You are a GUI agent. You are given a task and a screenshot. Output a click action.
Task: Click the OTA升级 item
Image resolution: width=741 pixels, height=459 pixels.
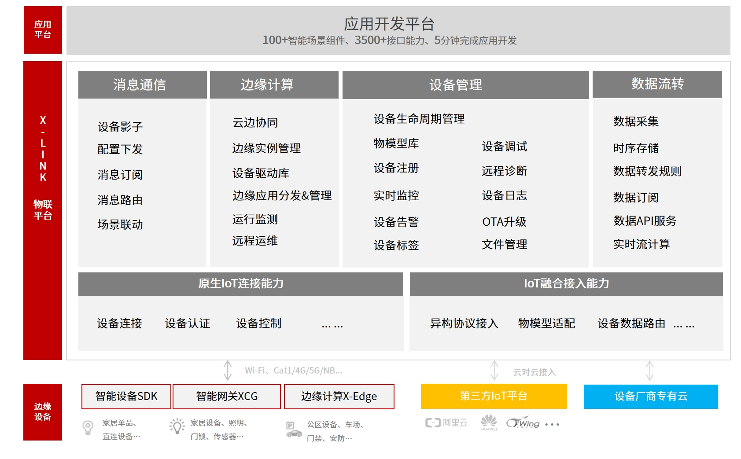click(x=505, y=222)
